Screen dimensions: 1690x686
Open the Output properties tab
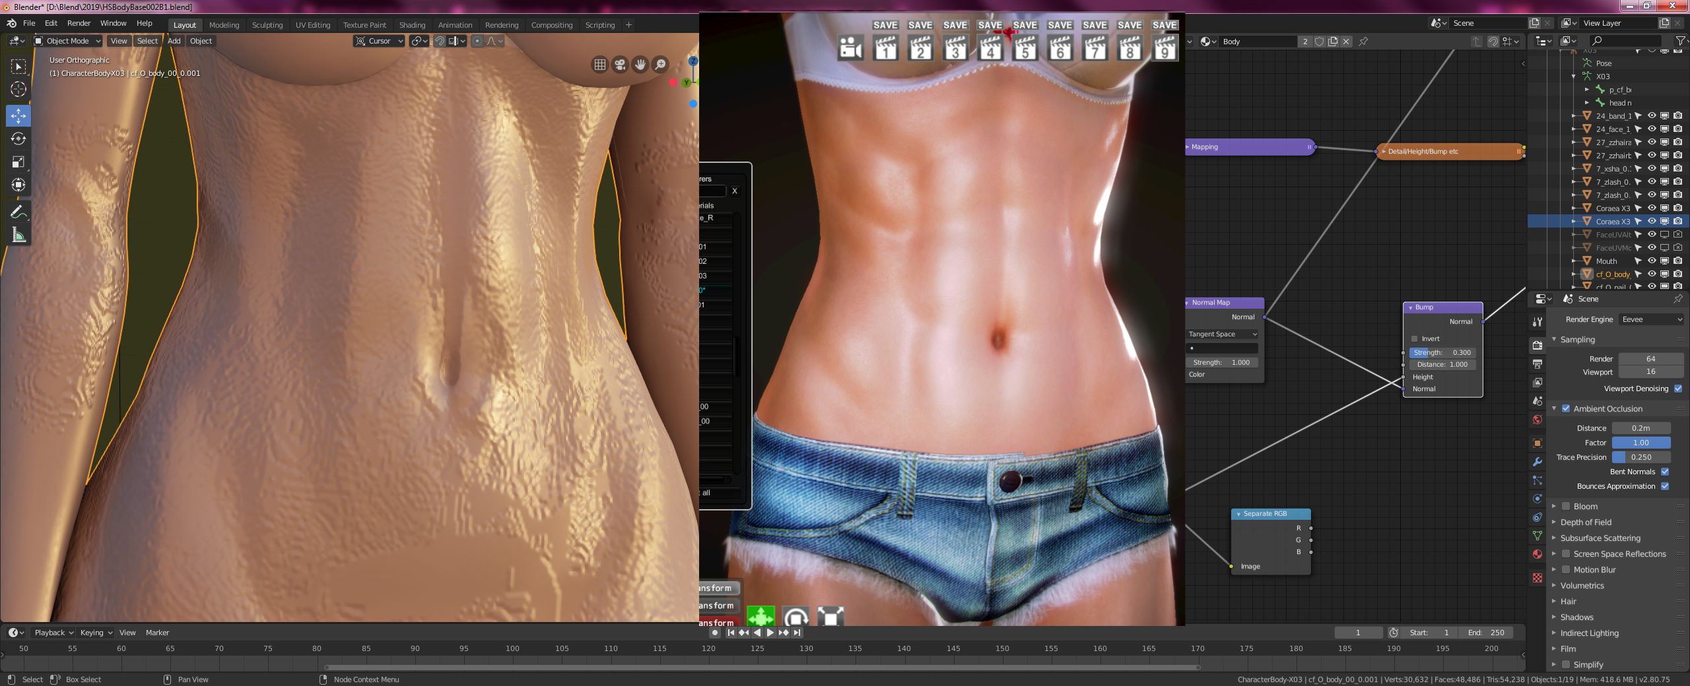pyautogui.click(x=1538, y=364)
